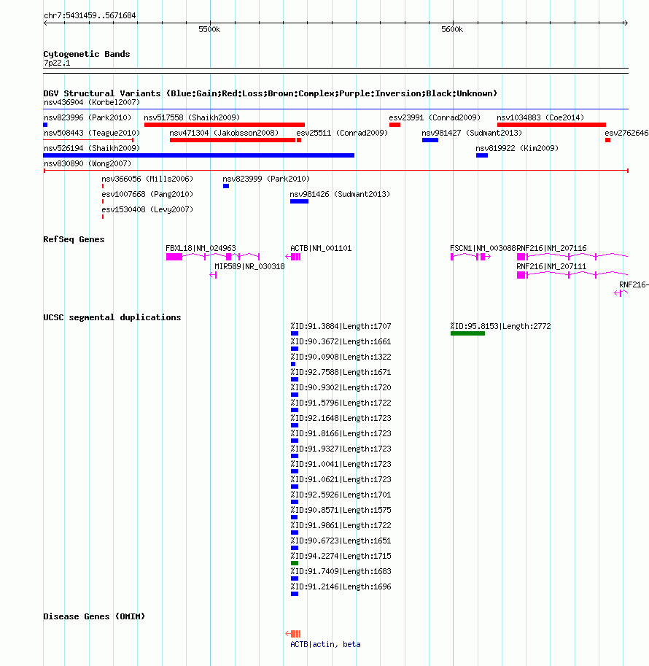The width and height of the screenshot is (649, 666).
Task: Select nsv981427 (Sudmant2013) blue gain feature
Action: 430,140
